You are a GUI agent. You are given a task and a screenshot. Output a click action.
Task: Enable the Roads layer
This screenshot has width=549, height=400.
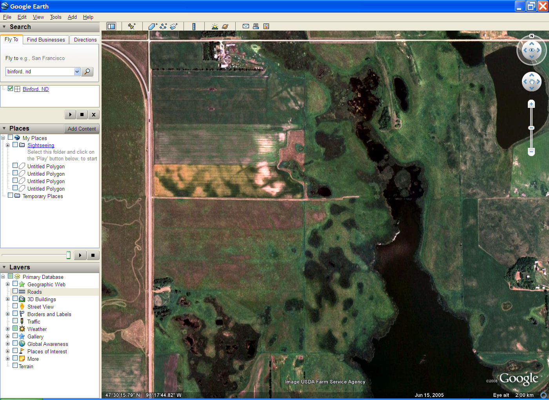click(x=15, y=291)
